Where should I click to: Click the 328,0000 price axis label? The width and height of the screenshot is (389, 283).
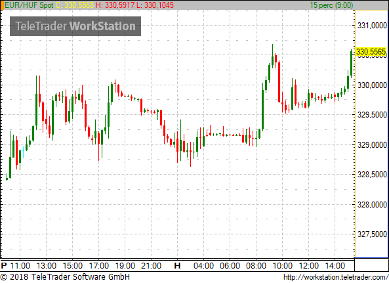tap(372, 205)
